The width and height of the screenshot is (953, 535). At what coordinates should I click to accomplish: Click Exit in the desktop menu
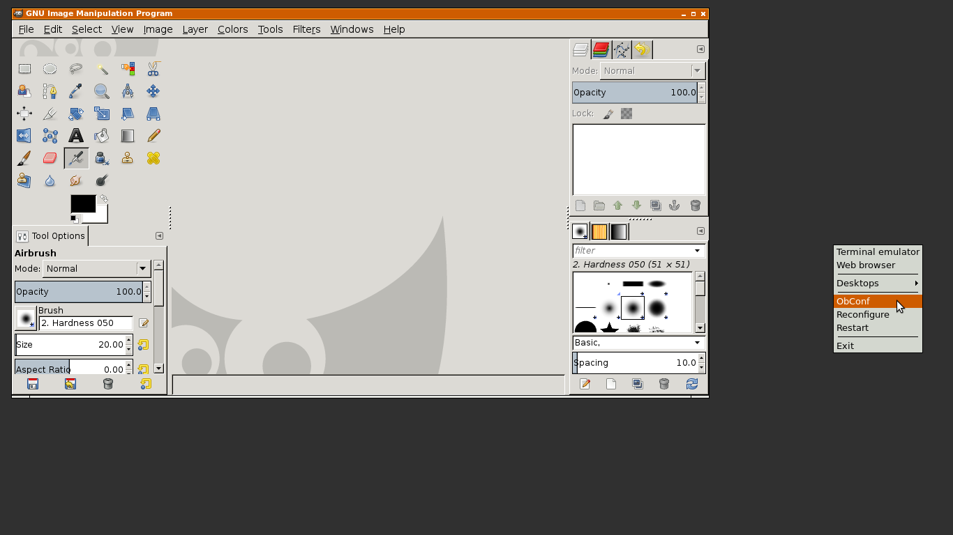pos(878,346)
